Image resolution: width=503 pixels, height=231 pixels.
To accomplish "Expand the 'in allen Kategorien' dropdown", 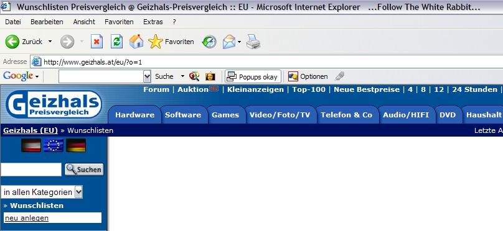I will pos(78,192).
